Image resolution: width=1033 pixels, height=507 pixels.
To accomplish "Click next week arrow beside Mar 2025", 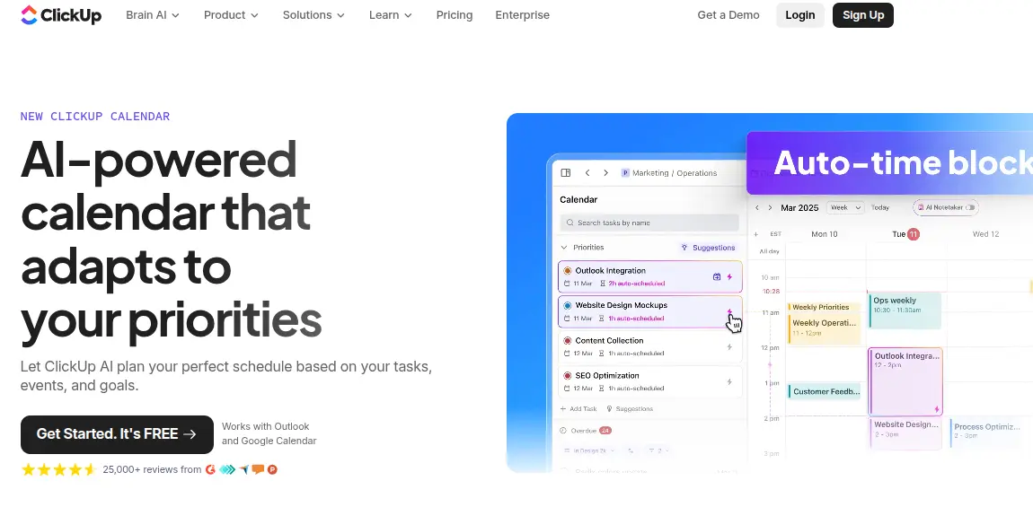I will click(770, 207).
